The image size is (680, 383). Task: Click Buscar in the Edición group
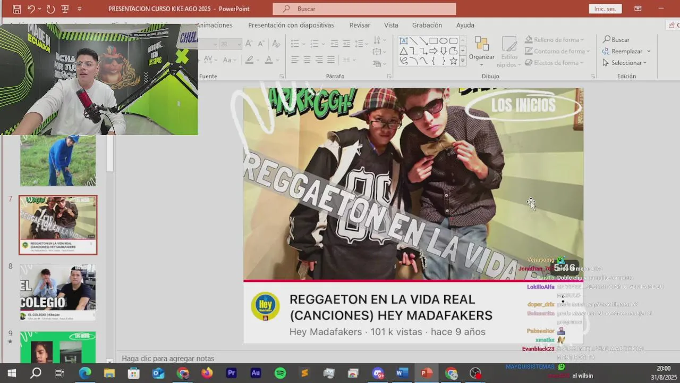coord(616,40)
